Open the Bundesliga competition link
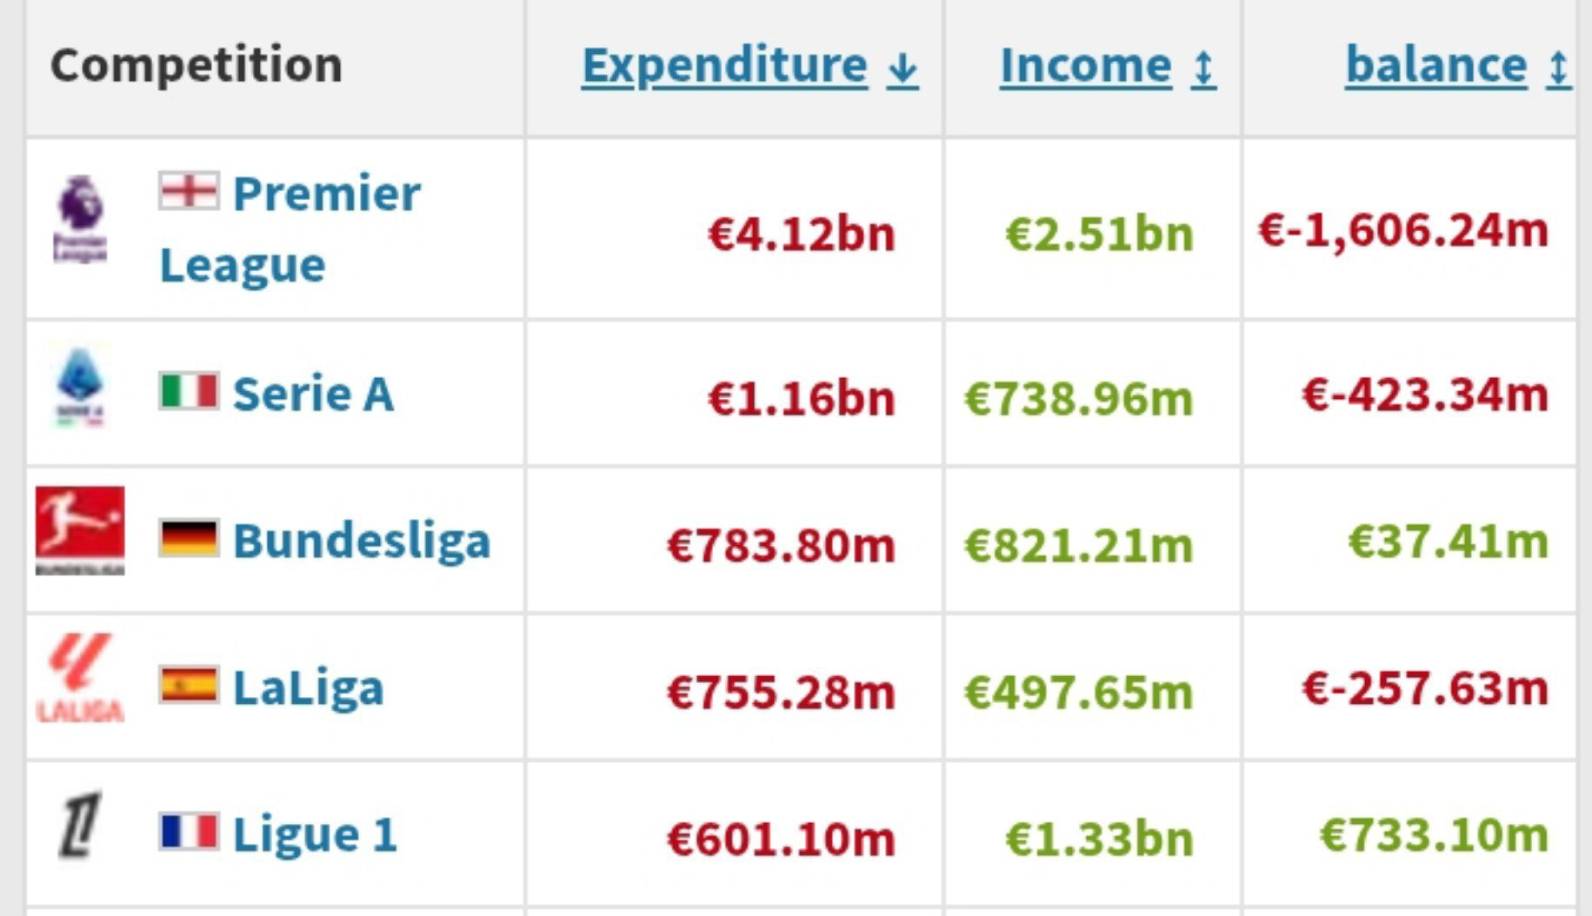Image resolution: width=1592 pixels, height=916 pixels. point(363,541)
